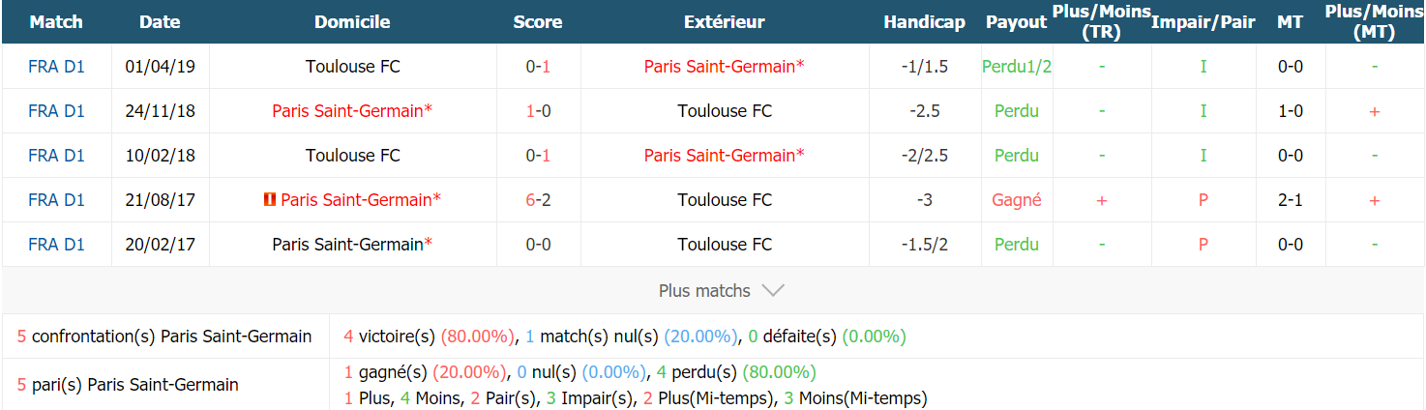The width and height of the screenshot is (1426, 410).
Task: Click the red card icon beside Paris Saint-Germain
Action: tap(270, 200)
